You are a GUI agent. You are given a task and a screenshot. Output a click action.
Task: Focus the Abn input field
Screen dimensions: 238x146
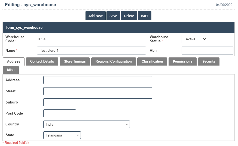coord(207,51)
